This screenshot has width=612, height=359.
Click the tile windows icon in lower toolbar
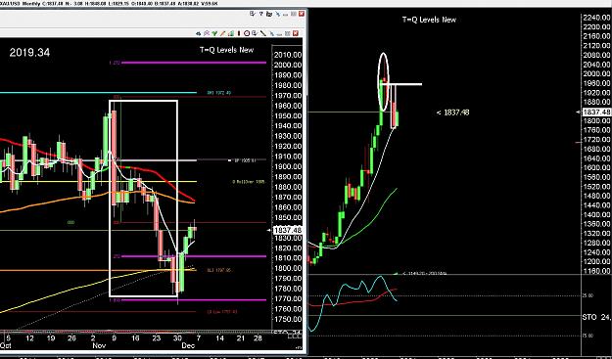tap(287, 34)
